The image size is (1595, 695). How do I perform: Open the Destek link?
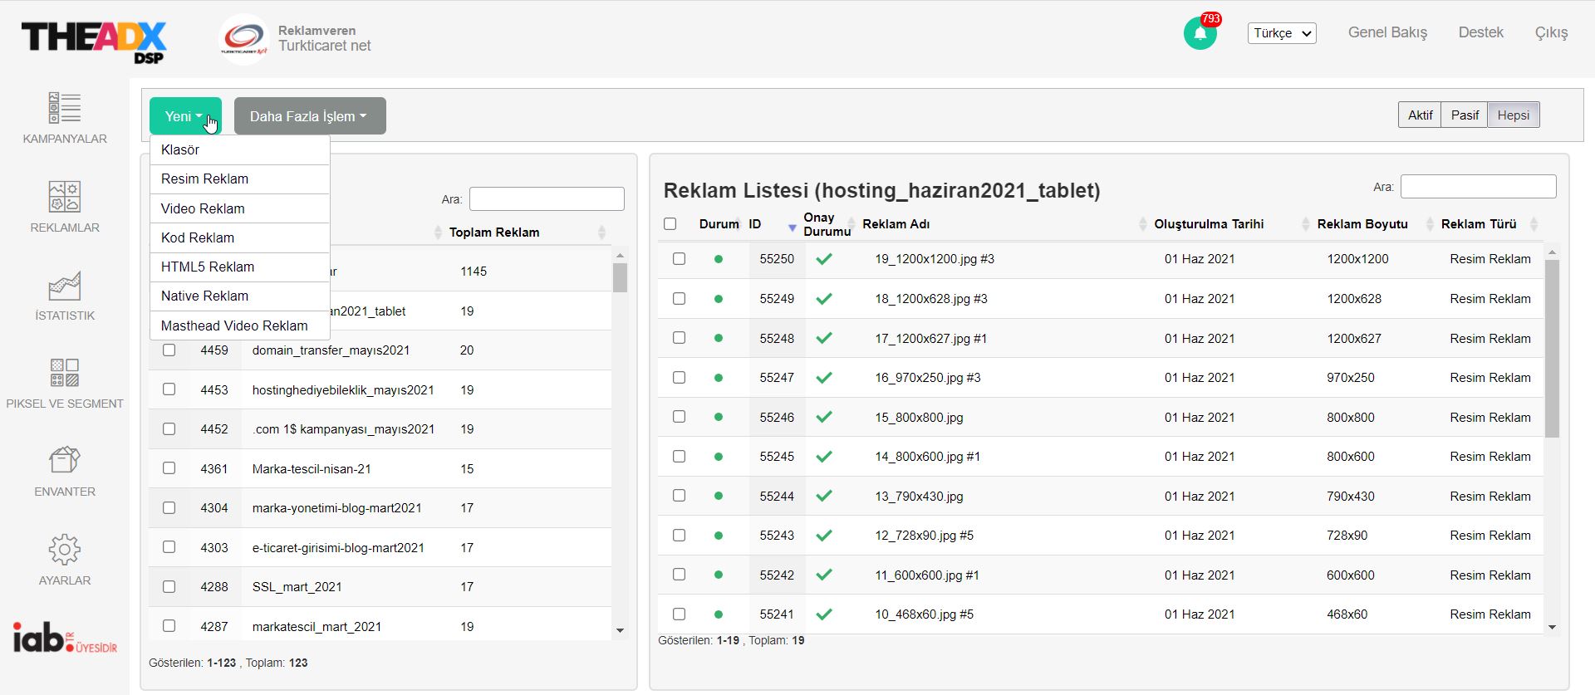(x=1481, y=32)
